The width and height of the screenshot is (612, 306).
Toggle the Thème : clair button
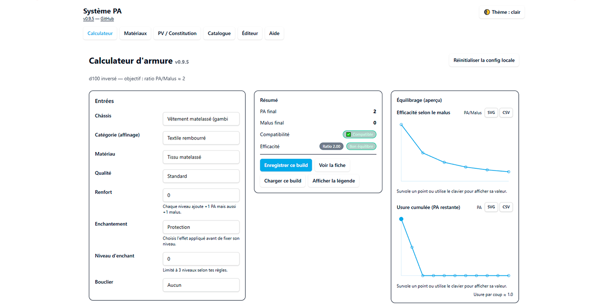[502, 12]
